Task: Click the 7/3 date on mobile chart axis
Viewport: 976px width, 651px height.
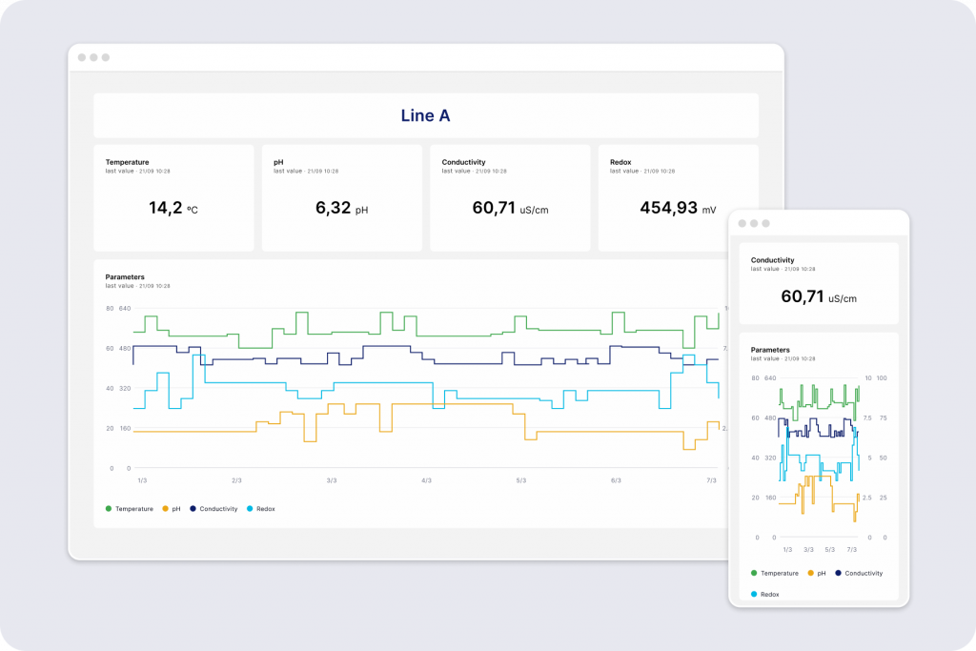Action: (852, 550)
